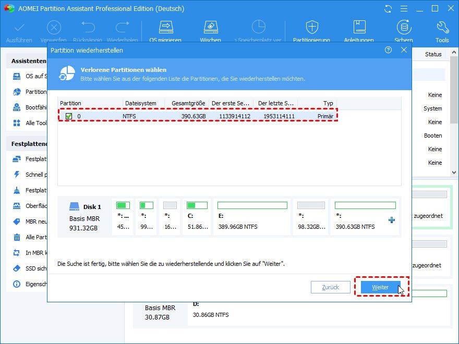Click the Disk 1 drive icon

point(75,206)
